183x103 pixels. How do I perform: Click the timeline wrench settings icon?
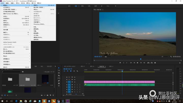[77, 71]
